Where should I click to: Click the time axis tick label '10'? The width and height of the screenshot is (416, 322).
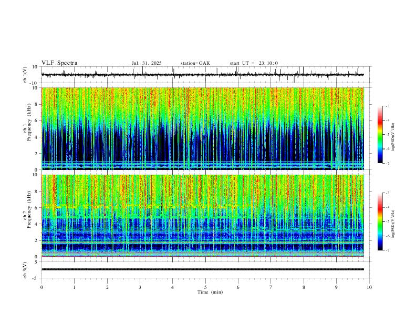(369, 287)
